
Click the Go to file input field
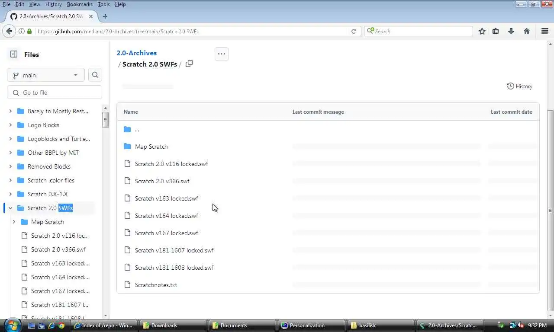tap(55, 93)
